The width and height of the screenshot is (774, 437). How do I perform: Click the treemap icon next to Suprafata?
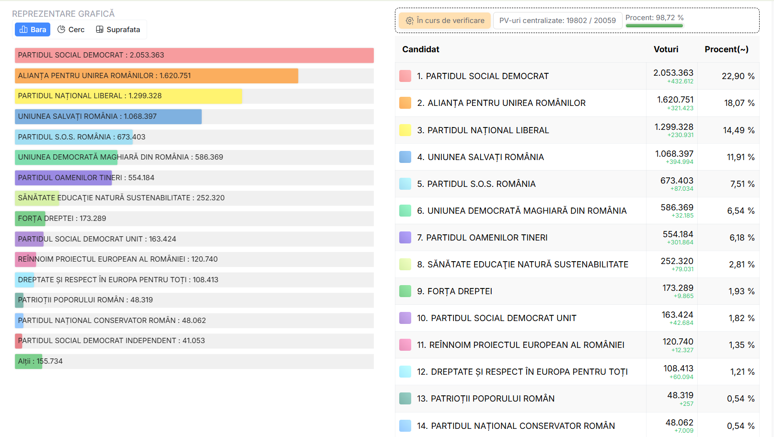[x=100, y=30]
